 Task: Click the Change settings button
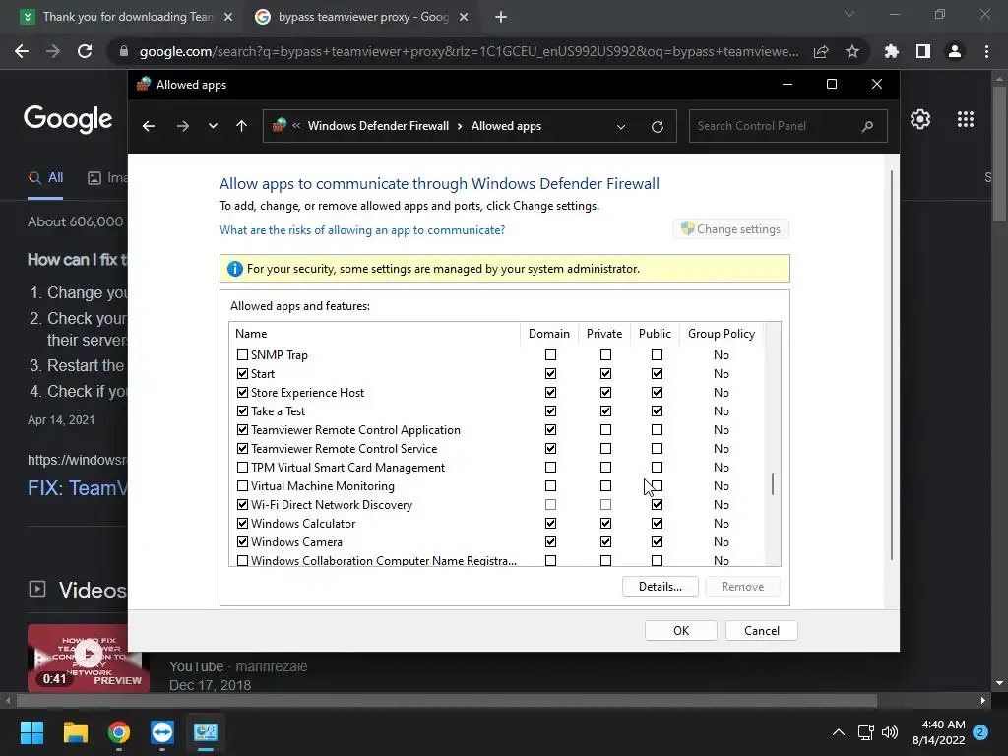tap(731, 229)
